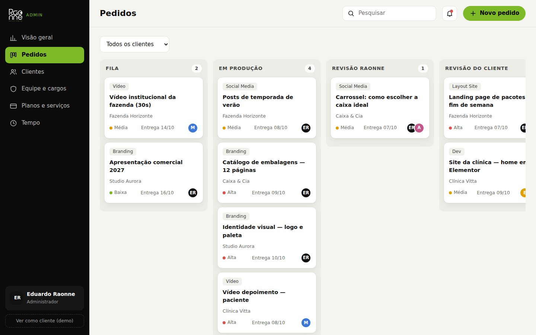Screen dimensions: 536x335
Task: Open Planos e serviços
Action: 45,106
